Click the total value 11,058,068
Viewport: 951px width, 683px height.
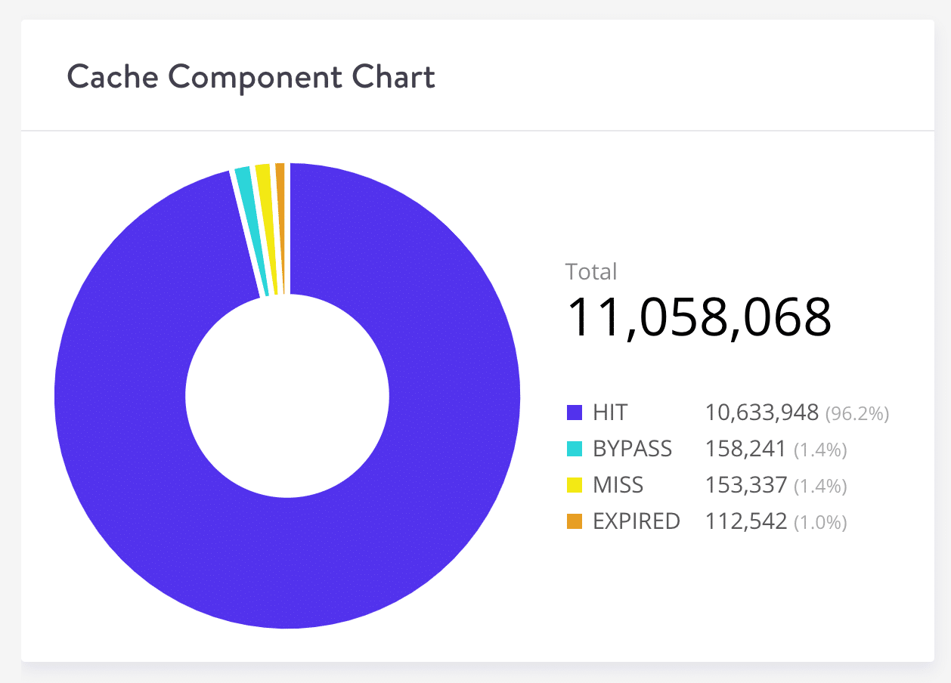(x=699, y=318)
